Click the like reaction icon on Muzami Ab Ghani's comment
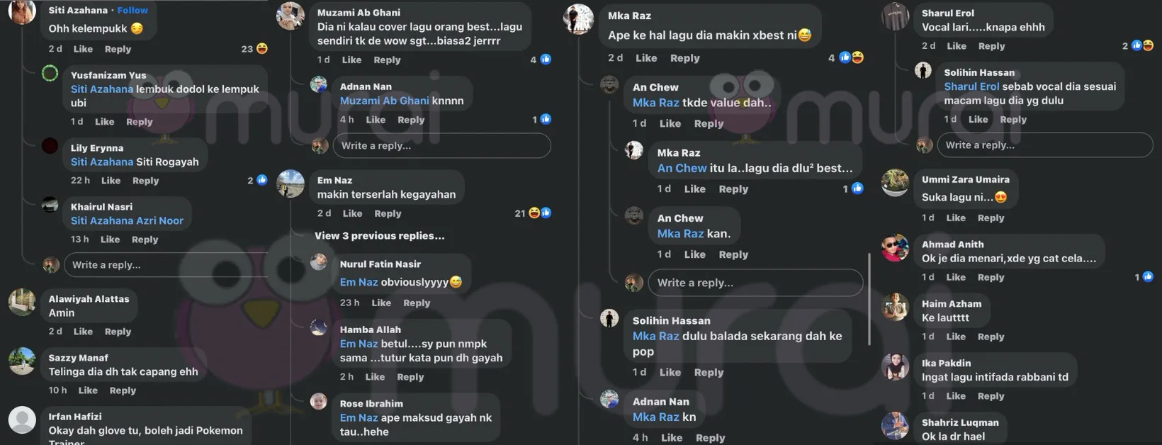The image size is (1162, 445). (546, 60)
